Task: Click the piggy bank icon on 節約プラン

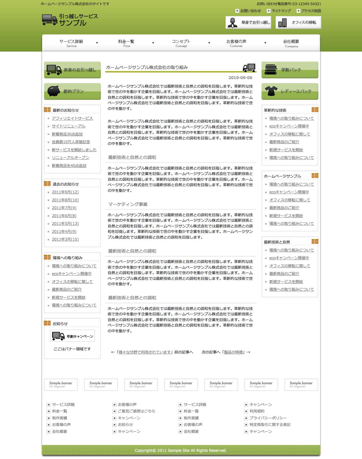Action: (54, 91)
